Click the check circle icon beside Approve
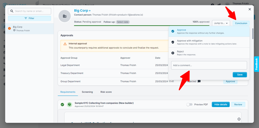The width and height of the screenshot is (259, 128). (173, 31)
